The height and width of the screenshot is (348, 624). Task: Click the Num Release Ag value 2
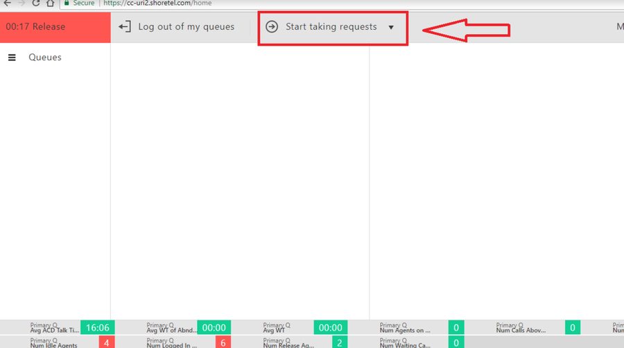tap(340, 342)
